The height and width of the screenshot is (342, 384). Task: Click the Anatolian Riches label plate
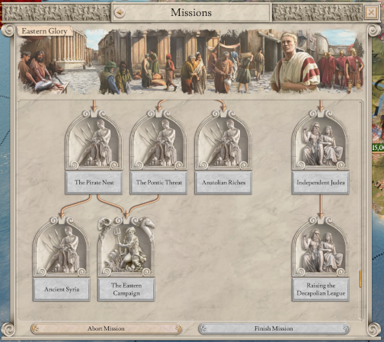(x=223, y=183)
